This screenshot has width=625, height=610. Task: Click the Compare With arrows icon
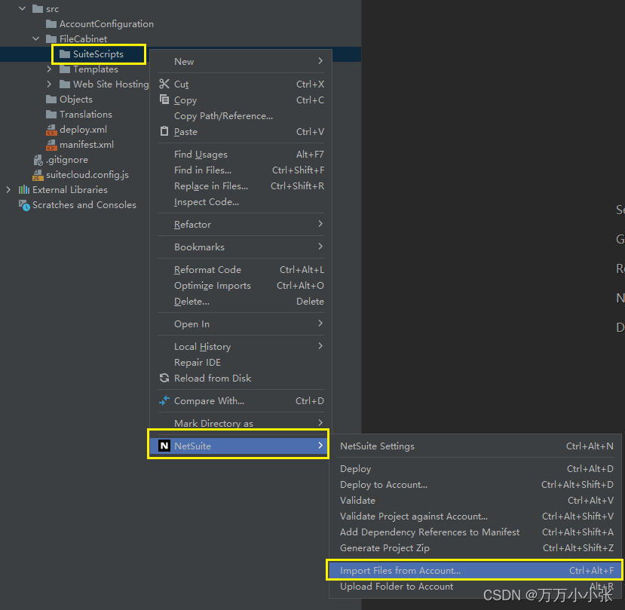(x=164, y=400)
